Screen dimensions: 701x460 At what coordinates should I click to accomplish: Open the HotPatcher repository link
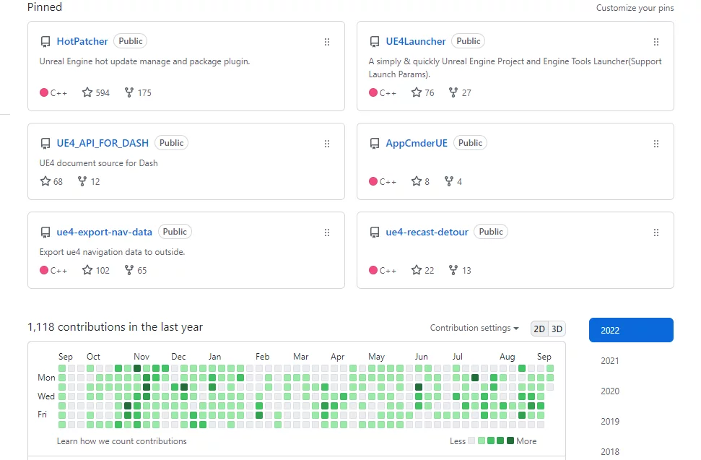(x=82, y=41)
